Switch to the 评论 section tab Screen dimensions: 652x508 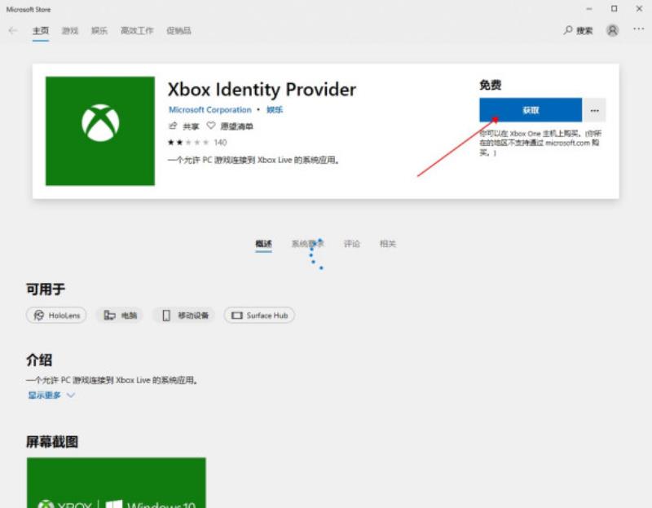click(352, 244)
